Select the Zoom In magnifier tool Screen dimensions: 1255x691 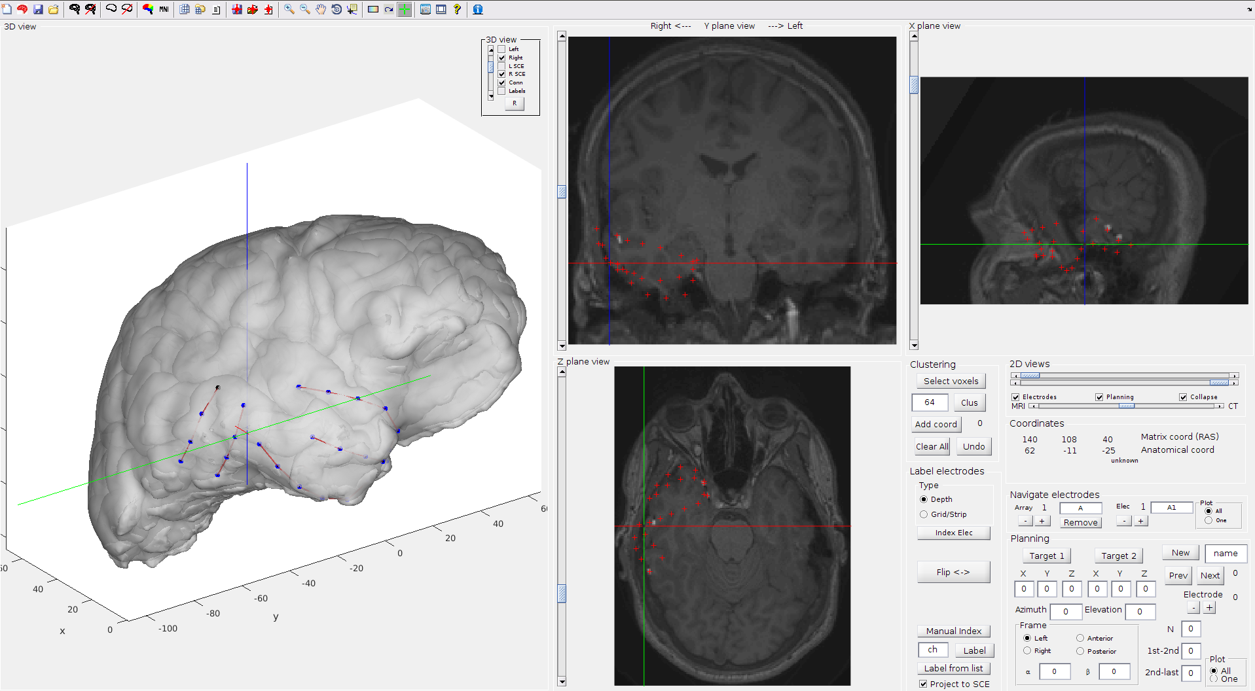289,9
